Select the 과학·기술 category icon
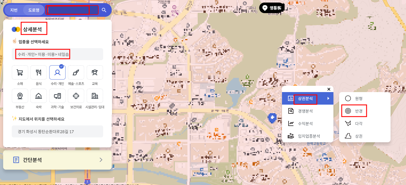The image size is (406, 185). [x=57, y=96]
